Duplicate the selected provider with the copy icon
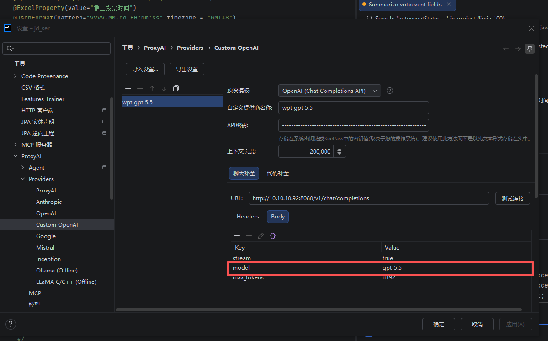The width and height of the screenshot is (548, 341). [176, 89]
